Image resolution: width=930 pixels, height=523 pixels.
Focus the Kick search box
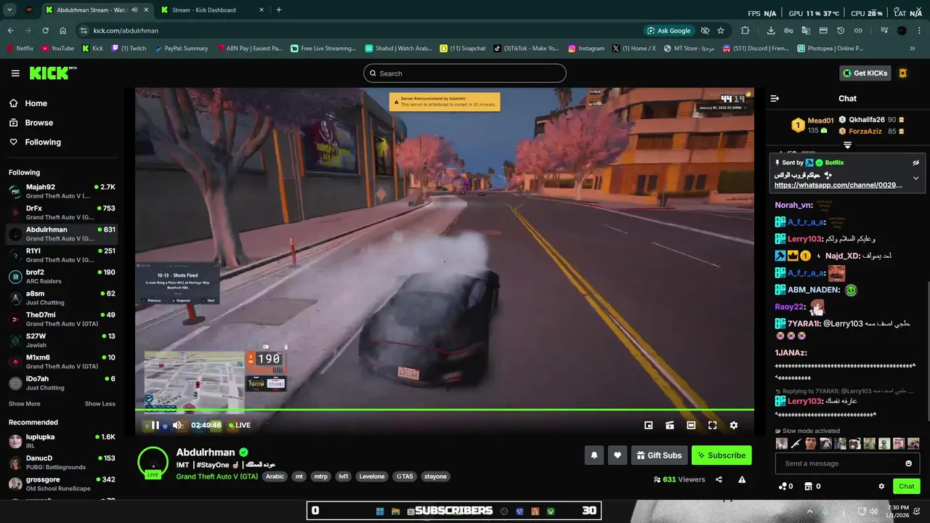pos(465,73)
